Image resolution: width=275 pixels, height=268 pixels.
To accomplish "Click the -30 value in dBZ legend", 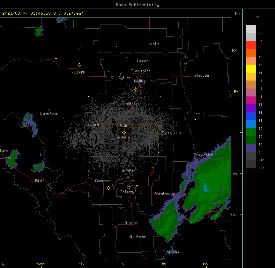I will tap(261, 168).
